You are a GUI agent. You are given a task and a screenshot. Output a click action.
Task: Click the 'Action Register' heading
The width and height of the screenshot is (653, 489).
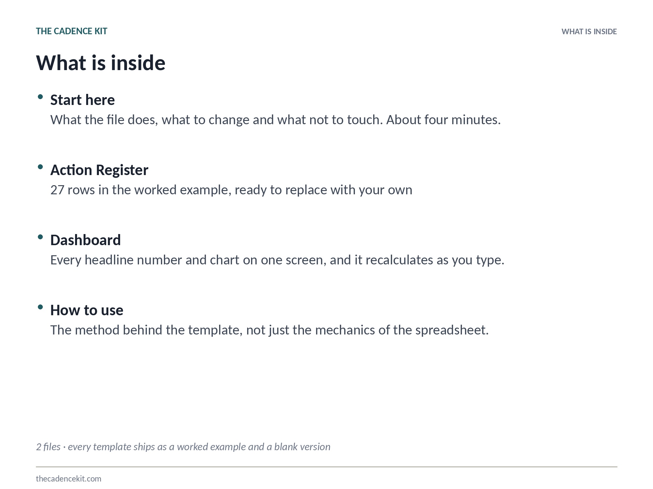99,170
